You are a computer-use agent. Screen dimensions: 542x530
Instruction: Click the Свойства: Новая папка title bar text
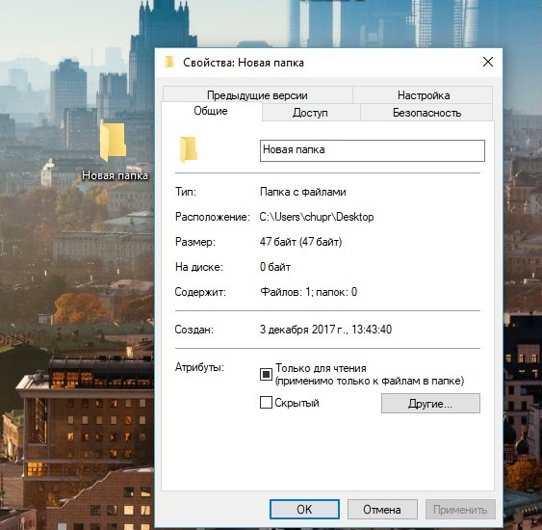pyautogui.click(x=244, y=63)
